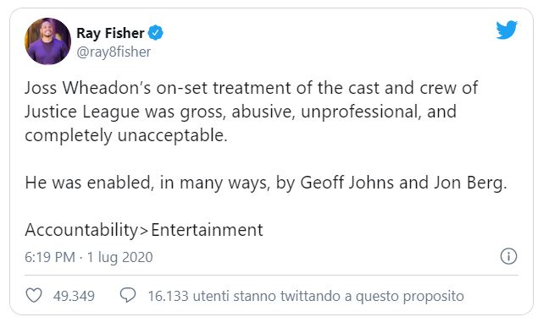
Task: Click the Accountability>Entertainment line
Action: coord(144,230)
